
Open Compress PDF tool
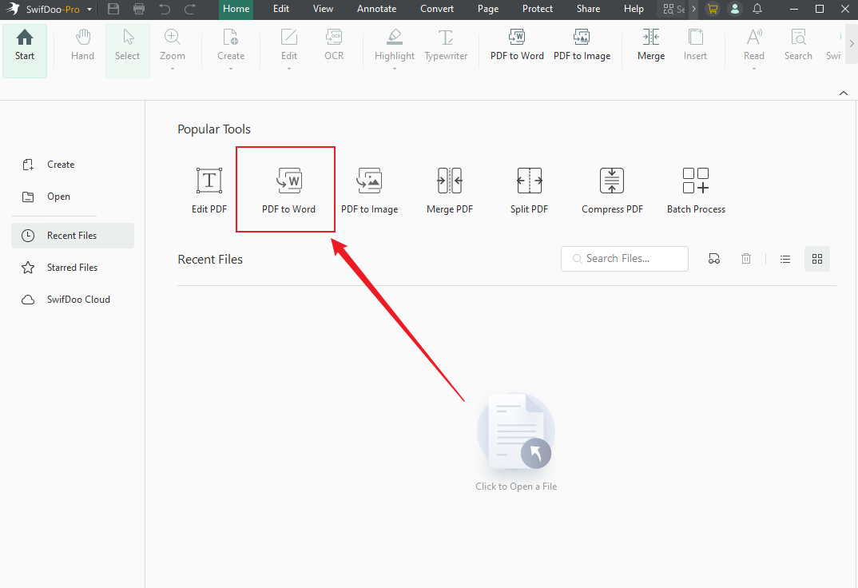(x=612, y=190)
